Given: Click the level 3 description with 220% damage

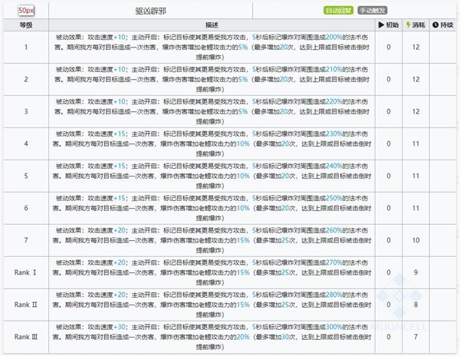Looking at the screenshot, I should tap(212, 111).
